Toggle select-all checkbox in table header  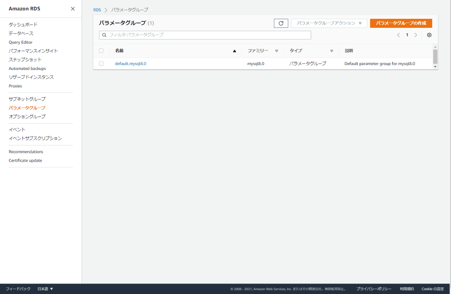coord(101,51)
